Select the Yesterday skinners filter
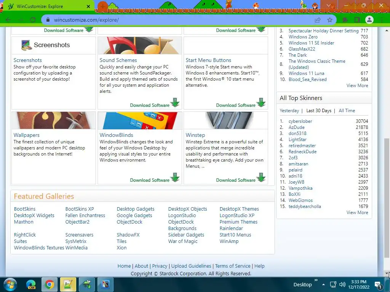Screen dimensions: 390x292 [289, 111]
